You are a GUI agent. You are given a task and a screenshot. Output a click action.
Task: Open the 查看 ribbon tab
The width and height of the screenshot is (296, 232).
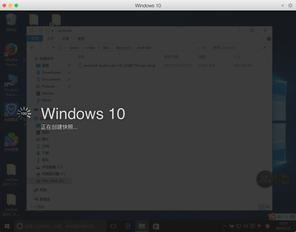pyautogui.click(x=81, y=39)
